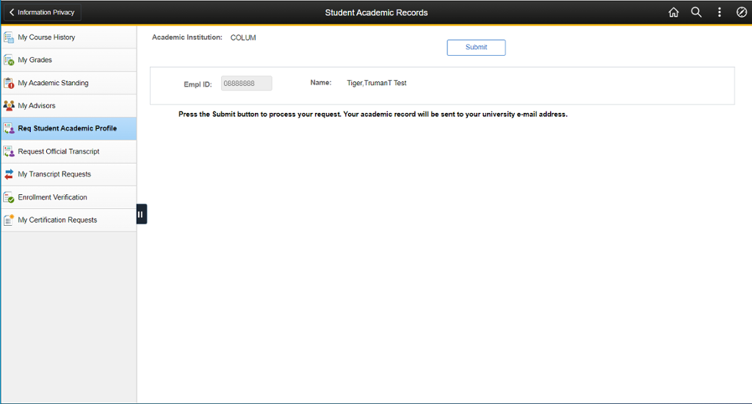Open My Grades menu label
752x404 pixels.
pyautogui.click(x=35, y=60)
